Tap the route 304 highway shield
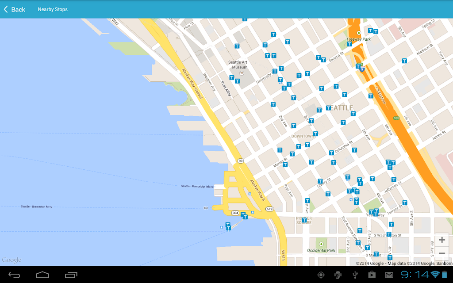Image resolution: width=453 pixels, height=283 pixels. [x=235, y=213]
